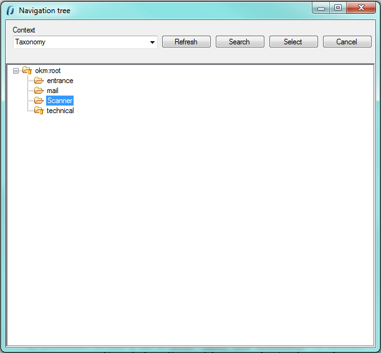Minimize the Navigation tree window
The width and height of the screenshot is (381, 353).
pyautogui.click(x=321, y=8)
